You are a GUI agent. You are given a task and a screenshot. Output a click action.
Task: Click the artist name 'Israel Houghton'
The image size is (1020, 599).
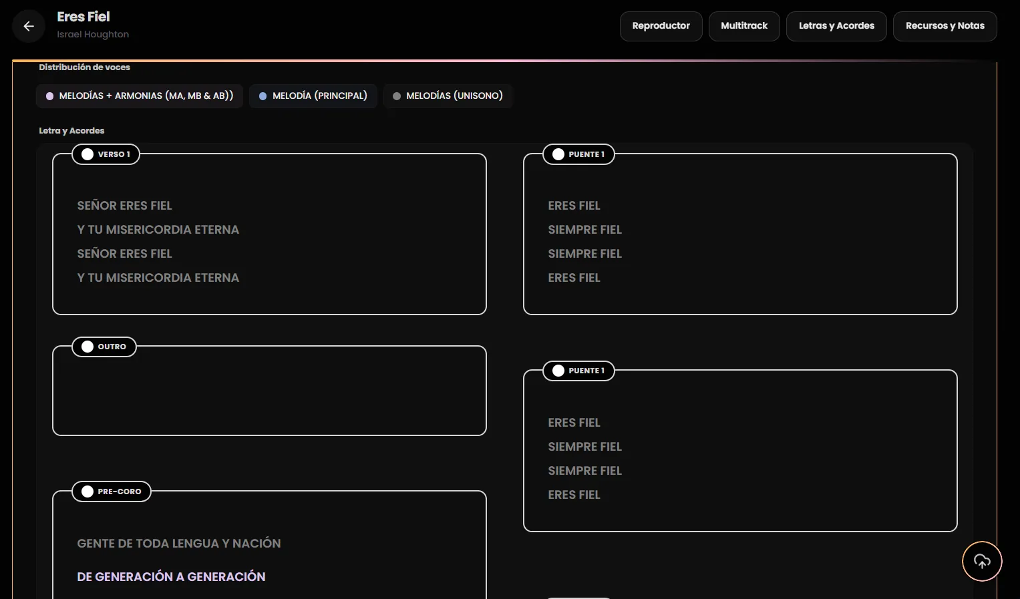point(93,35)
